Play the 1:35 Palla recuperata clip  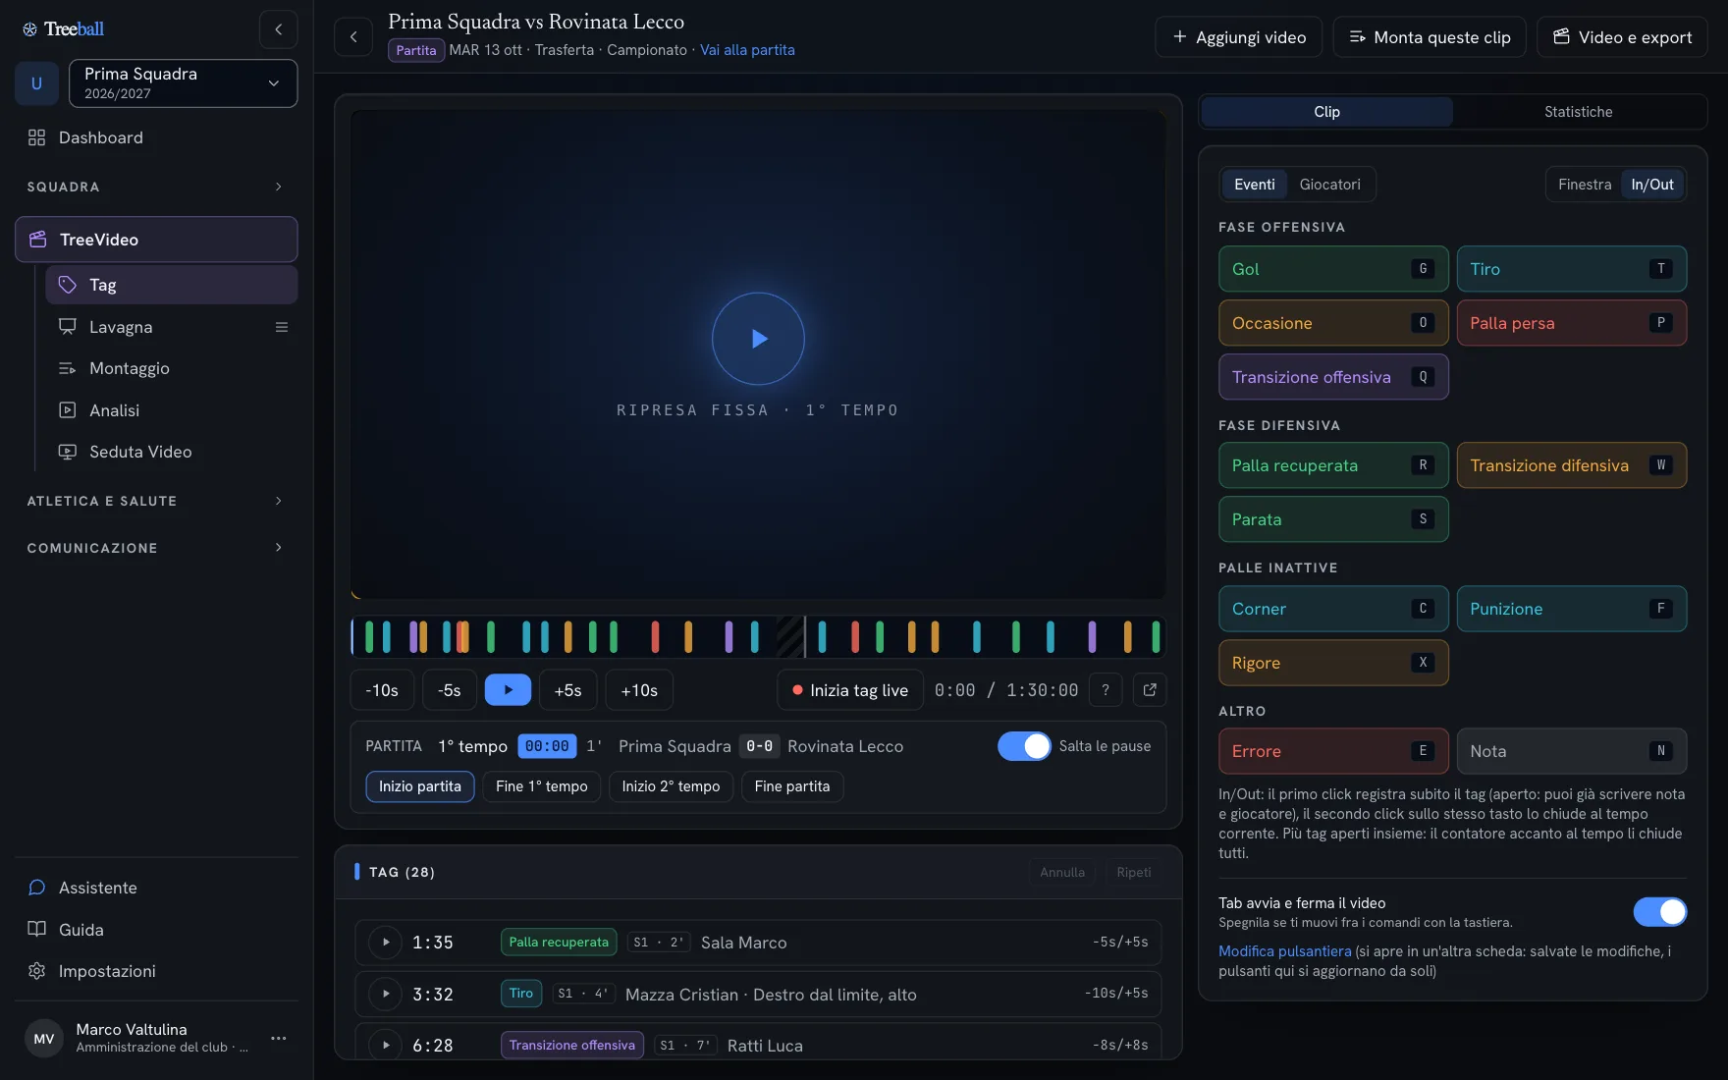[x=386, y=943]
